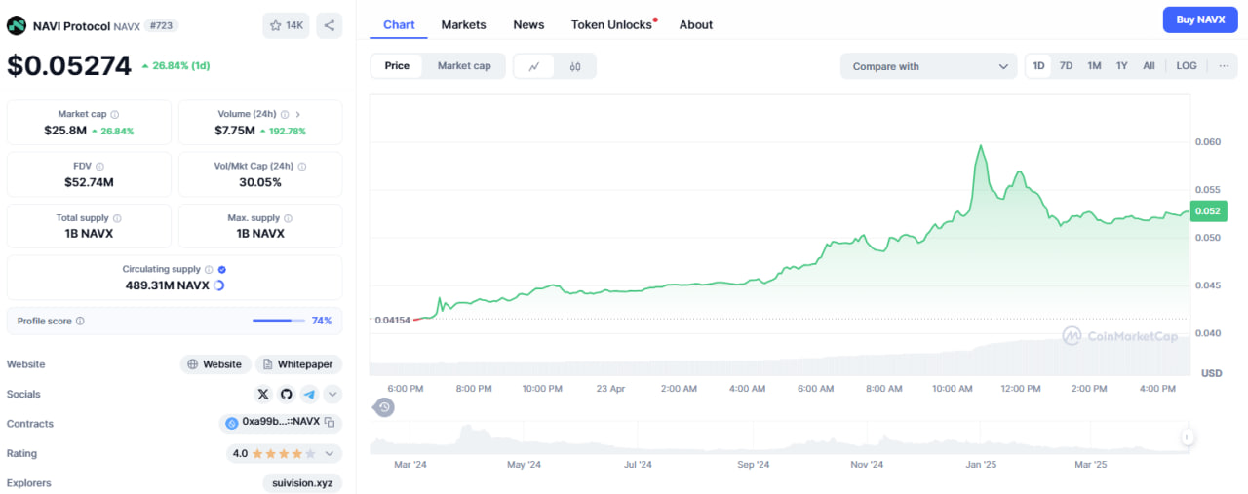Expand the socials list chevron
The height and width of the screenshot is (494, 1248).
pos(332,395)
